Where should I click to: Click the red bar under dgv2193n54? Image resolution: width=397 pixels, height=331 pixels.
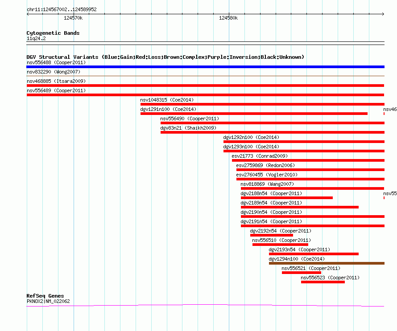point(314,254)
